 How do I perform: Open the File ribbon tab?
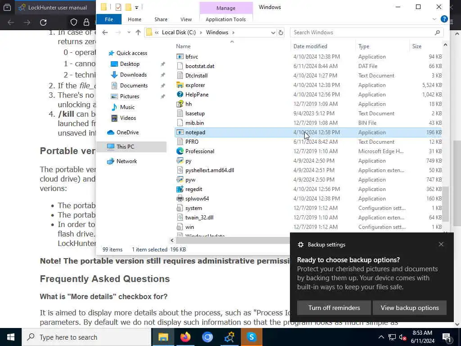[x=109, y=19]
